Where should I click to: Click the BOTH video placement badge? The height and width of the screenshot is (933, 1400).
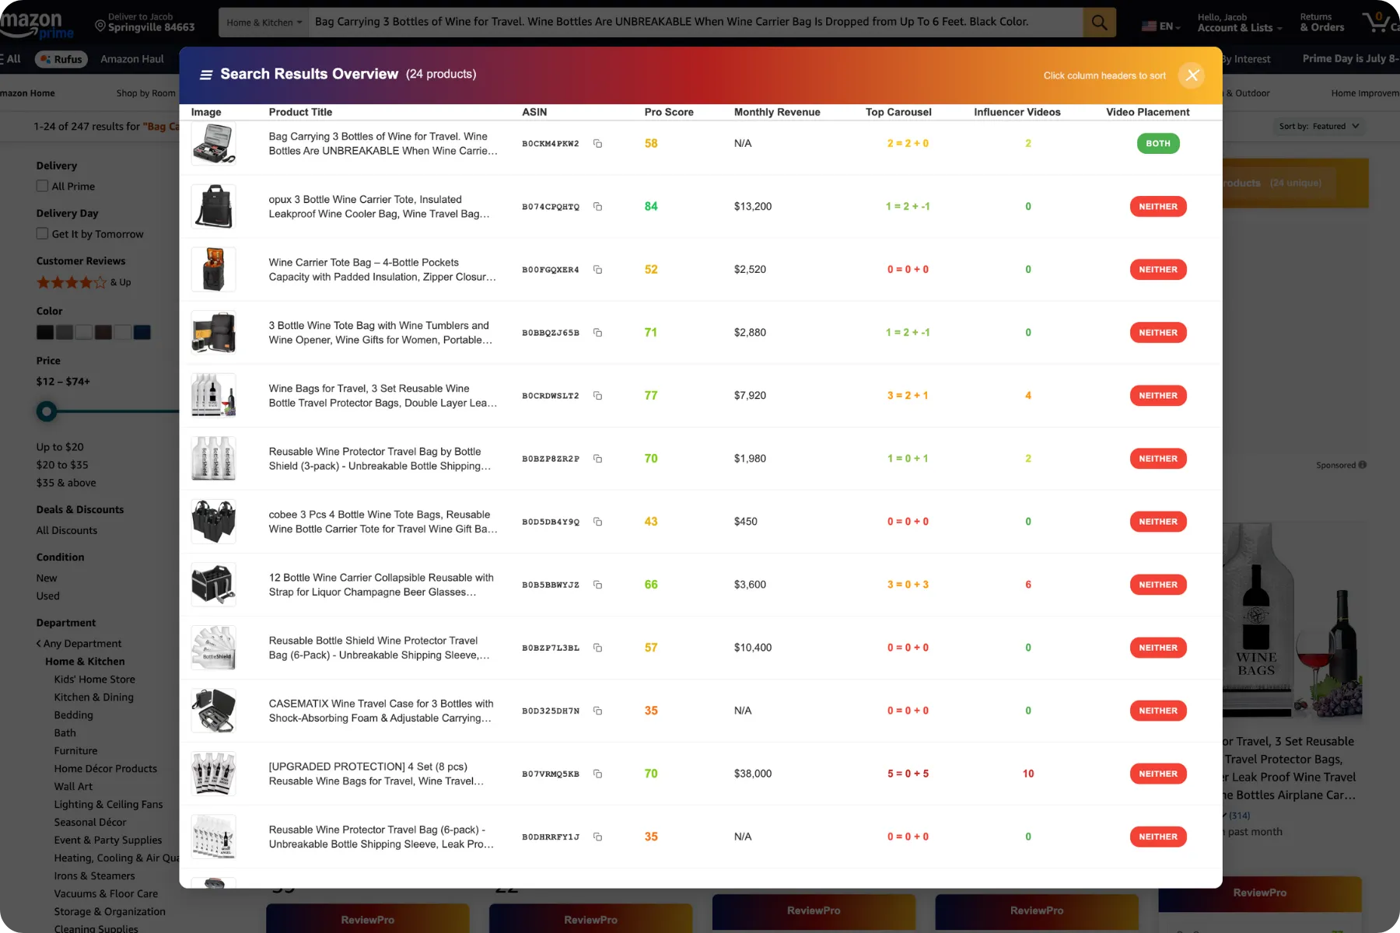coord(1157,143)
